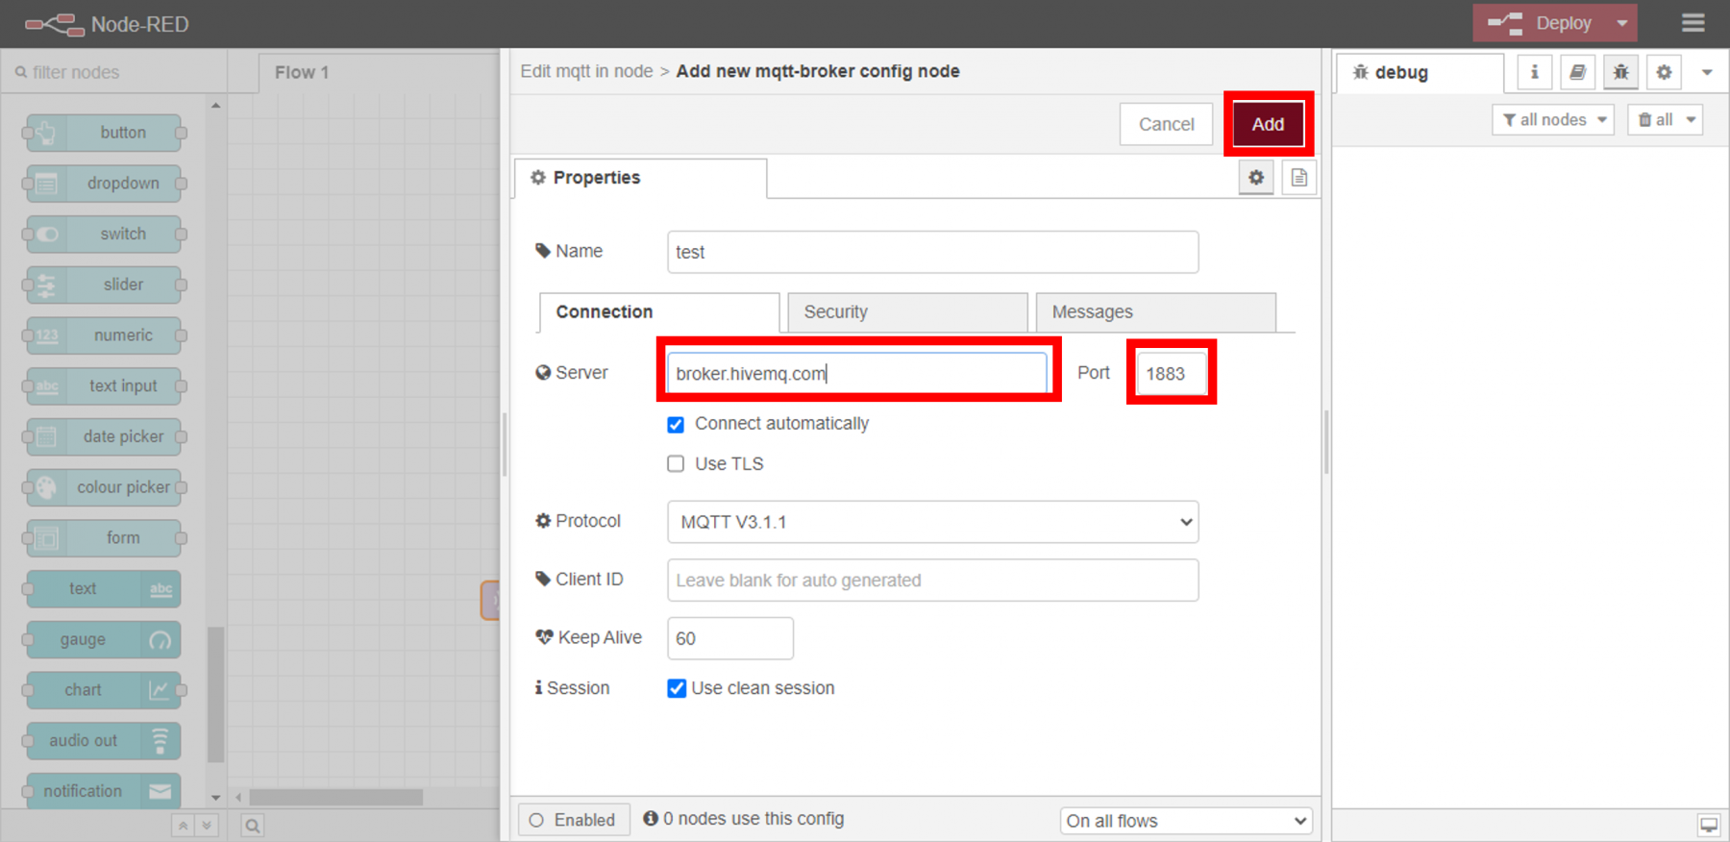1730x842 pixels.
Task: Switch to the Messages tab
Action: click(x=1154, y=312)
